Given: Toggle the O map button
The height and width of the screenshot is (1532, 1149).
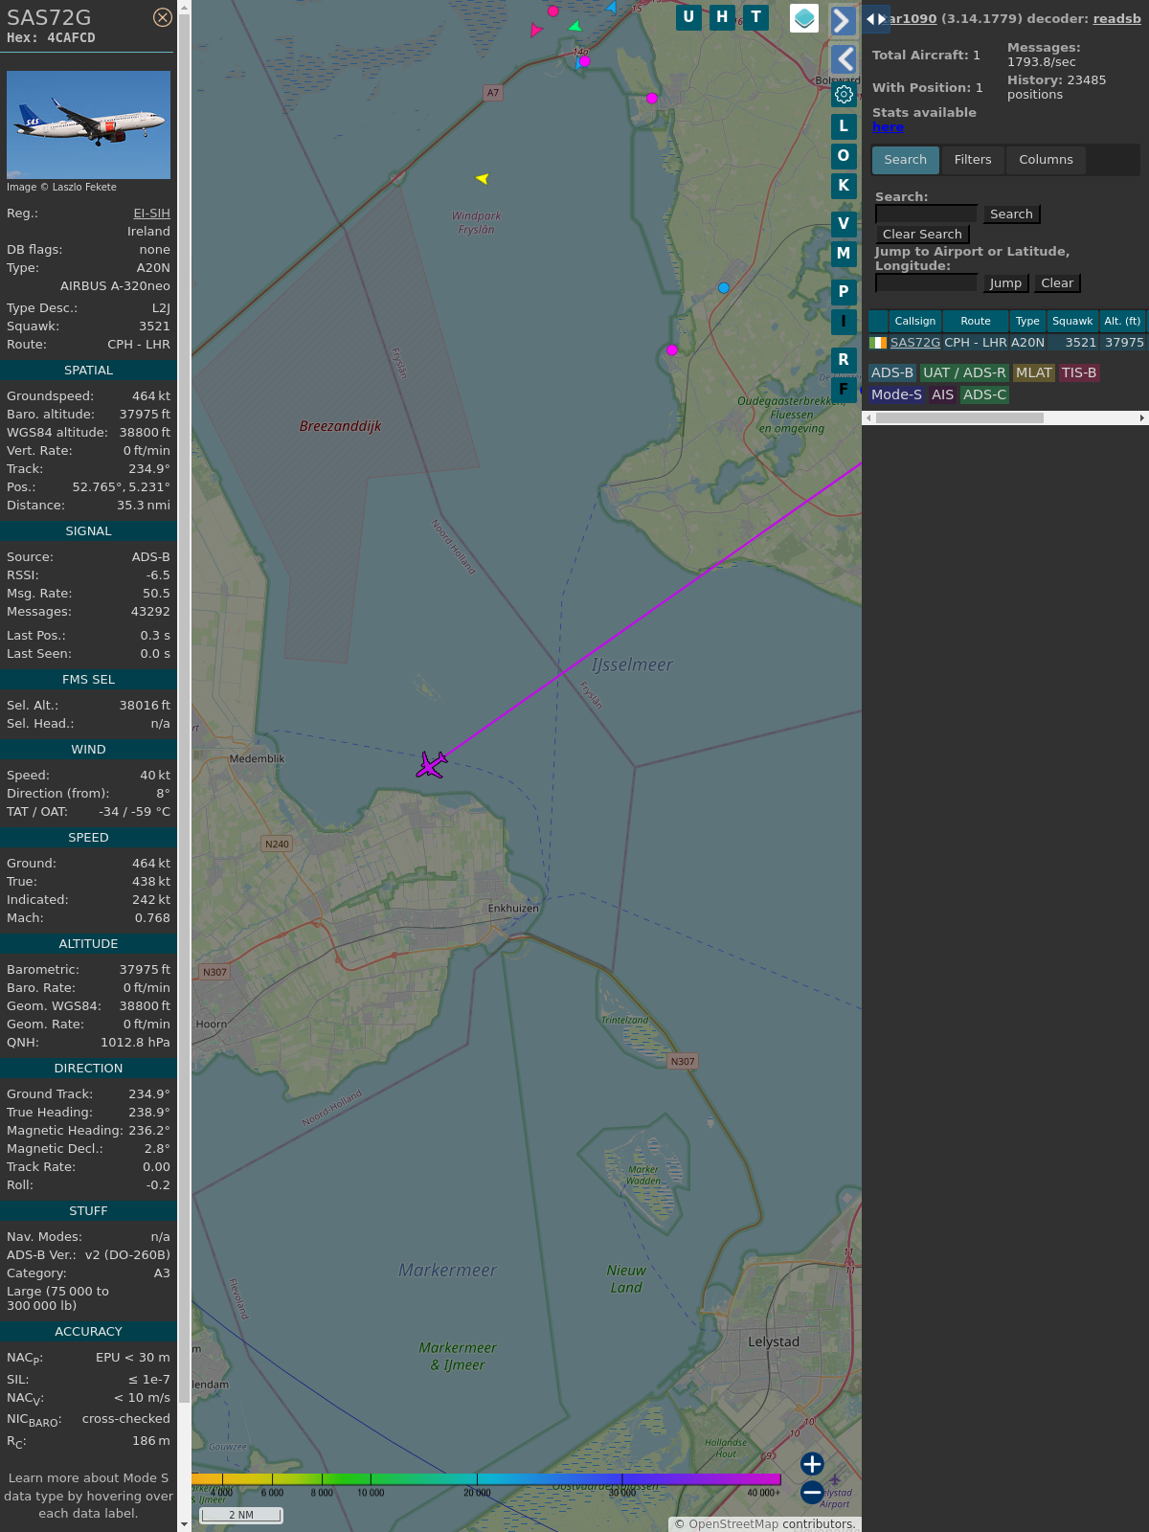Looking at the screenshot, I should tap(844, 156).
